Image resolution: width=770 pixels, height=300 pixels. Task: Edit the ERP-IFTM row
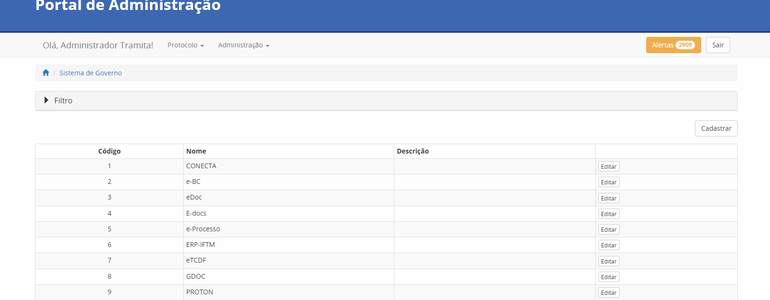click(609, 245)
